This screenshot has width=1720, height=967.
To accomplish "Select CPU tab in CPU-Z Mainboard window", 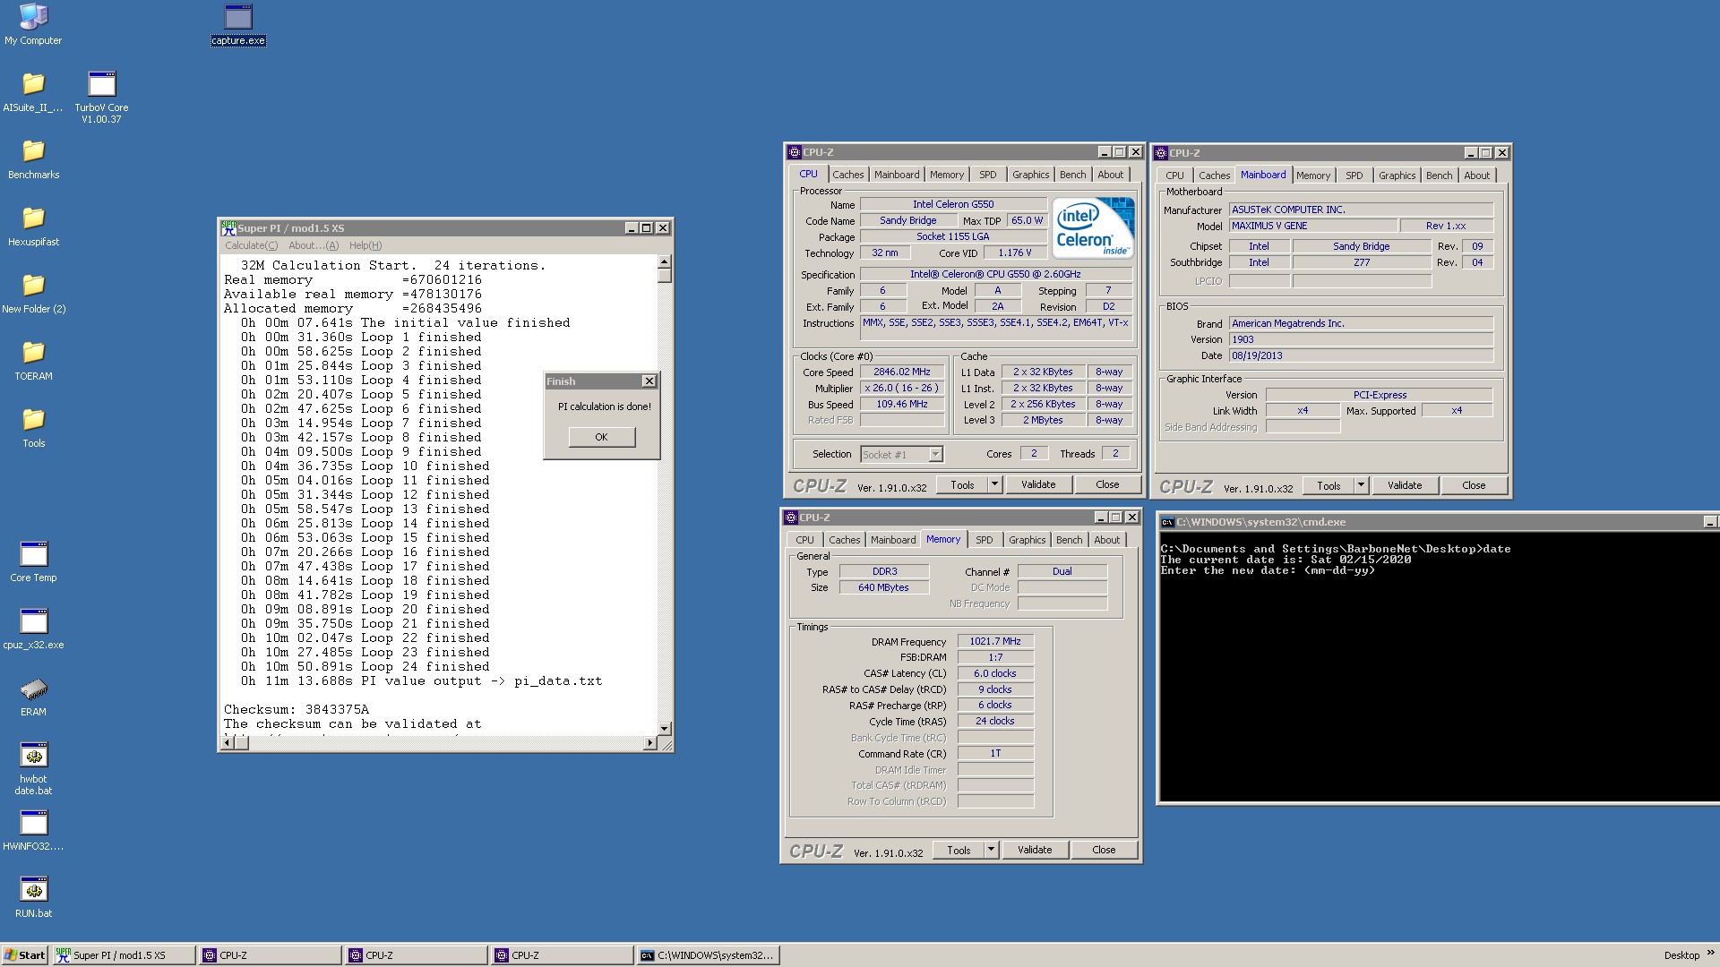I will (1174, 175).
